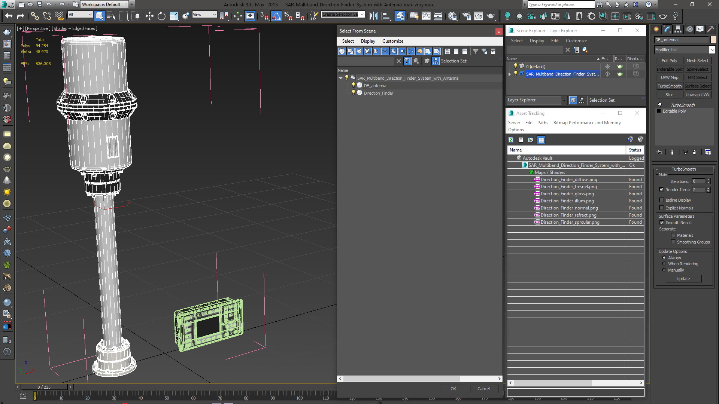This screenshot has height=404, width=719.
Task: Open the Bitmap Performance and Memory menu
Action: click(587, 123)
